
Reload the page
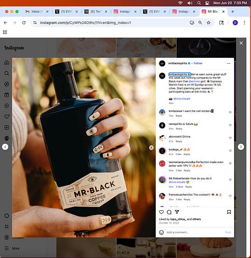24,23
